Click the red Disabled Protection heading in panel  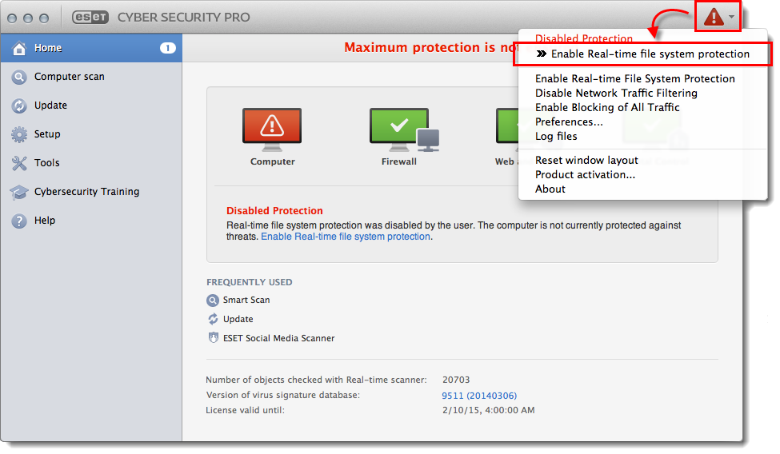pyautogui.click(x=274, y=211)
